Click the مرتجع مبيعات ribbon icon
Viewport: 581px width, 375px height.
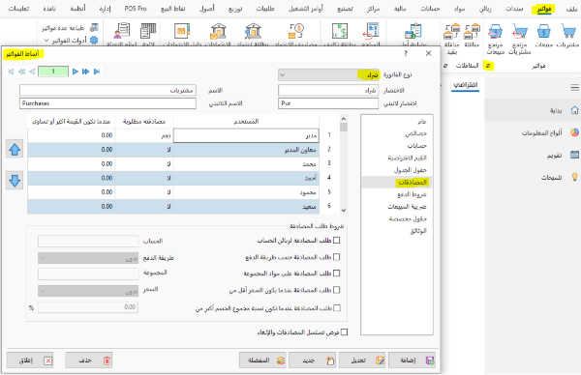pos(496,31)
